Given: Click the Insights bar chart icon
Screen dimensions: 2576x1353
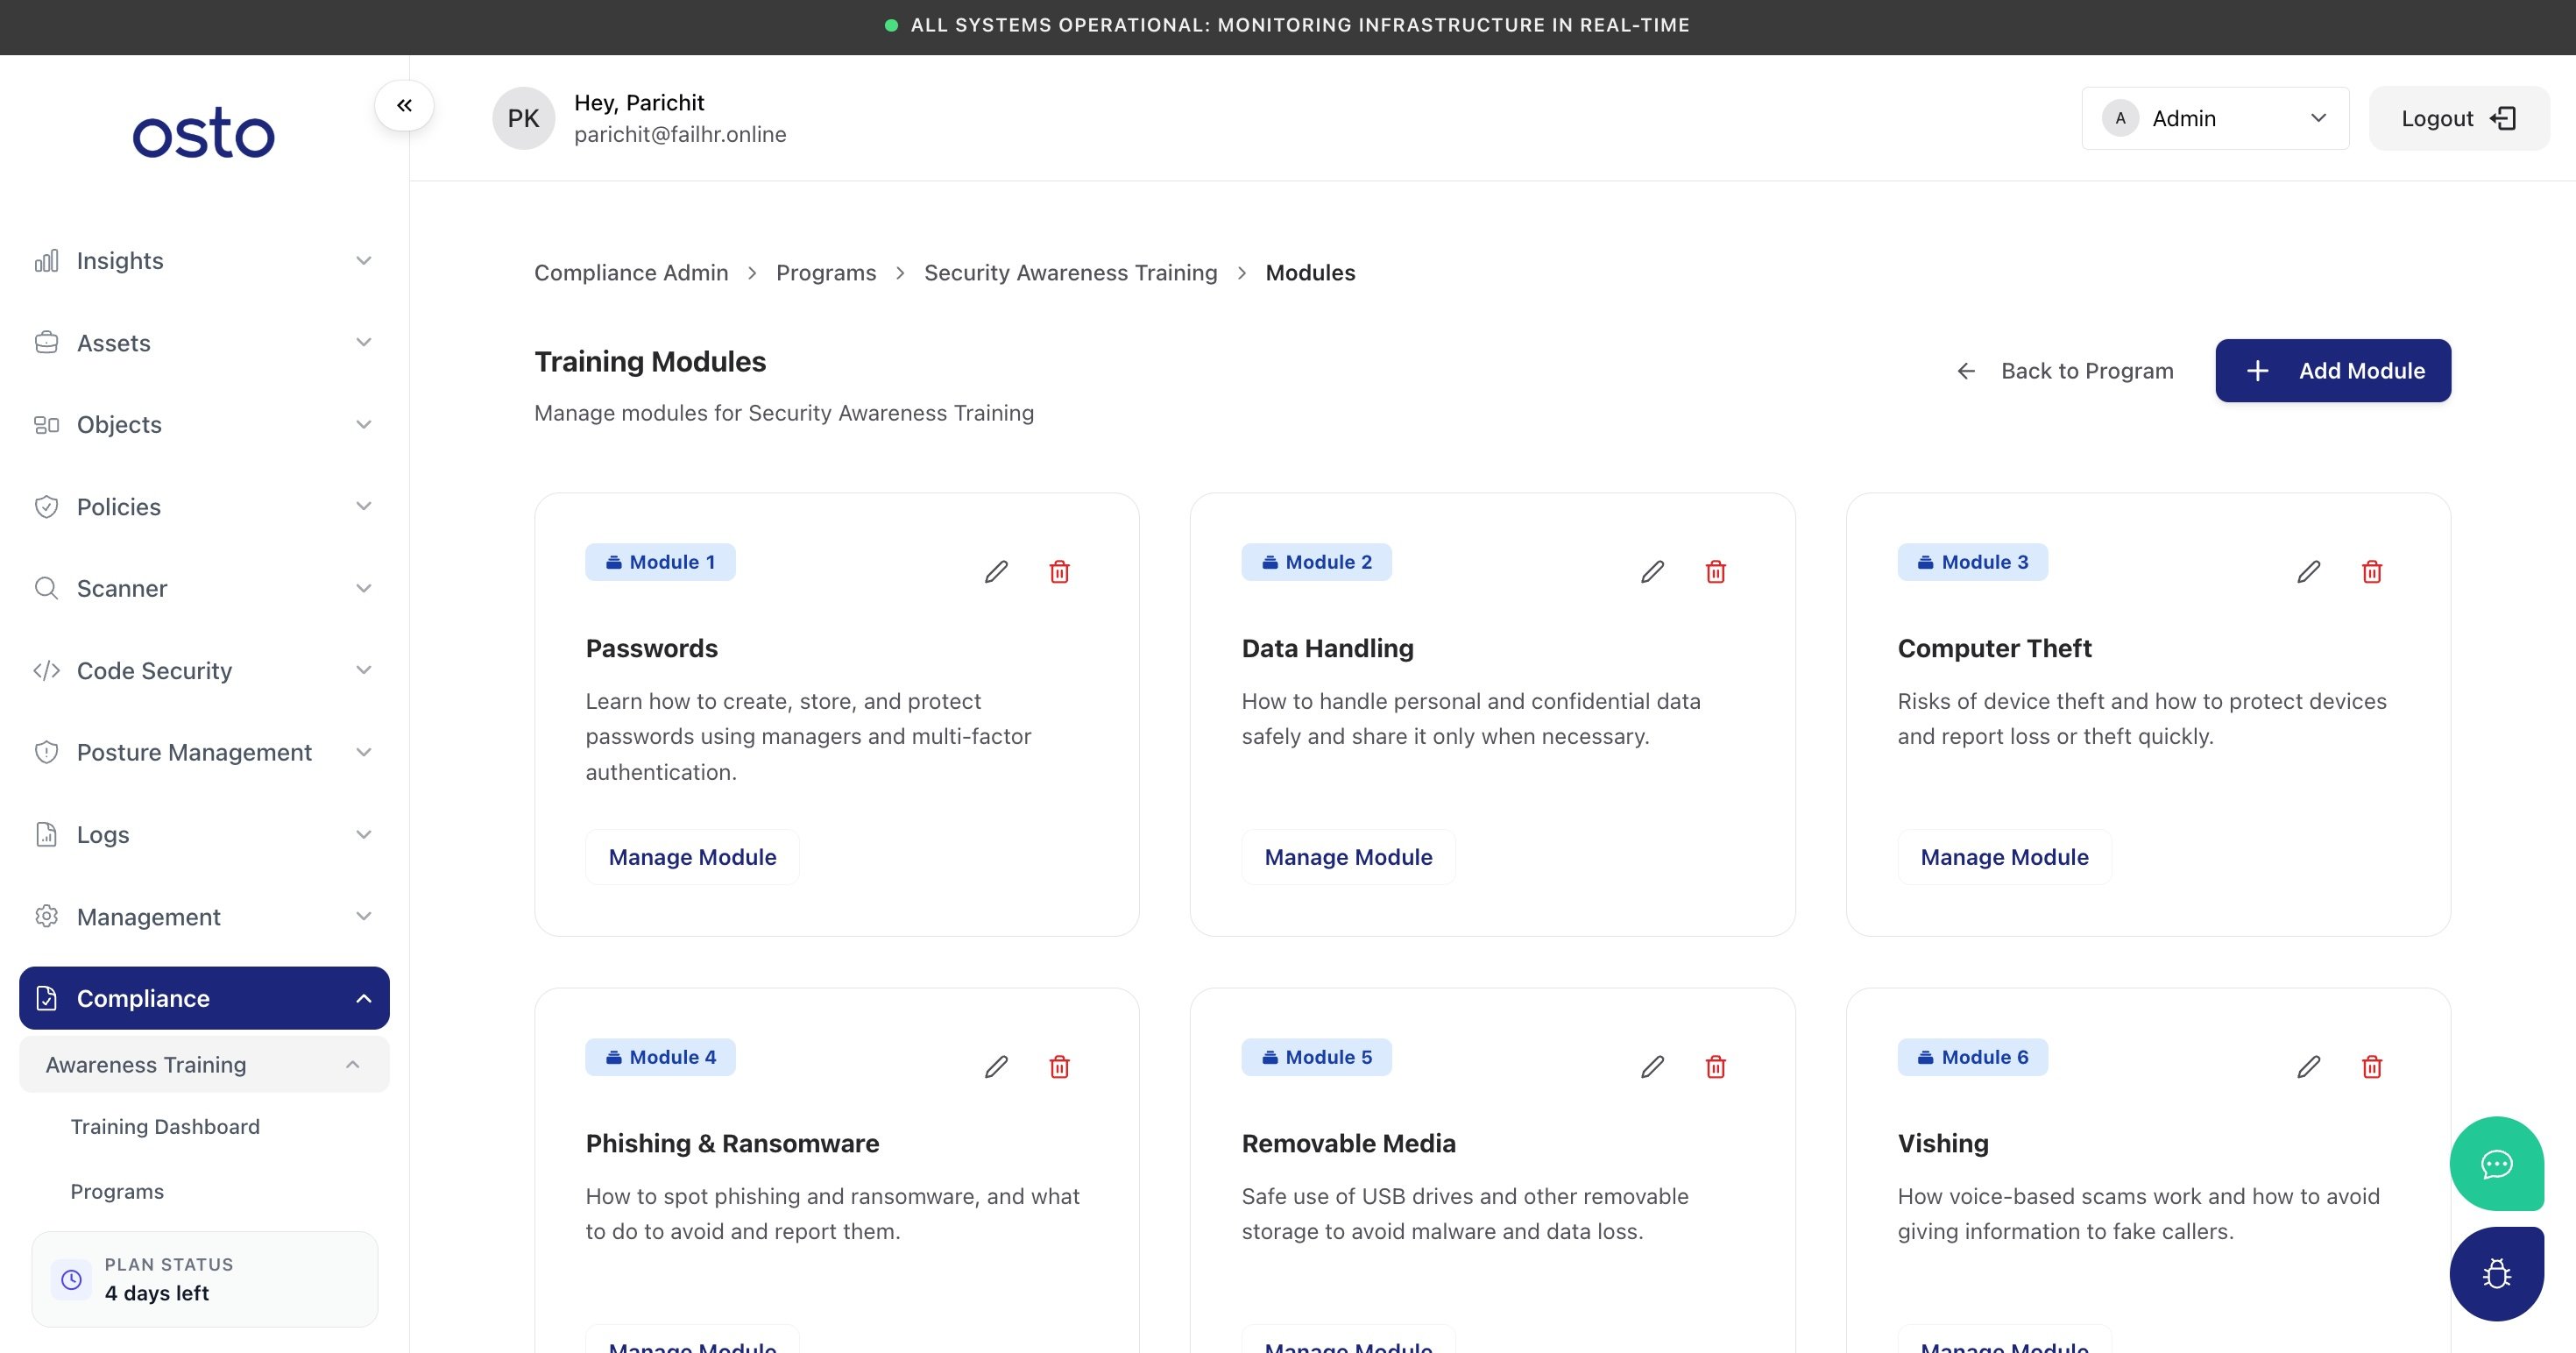Looking at the screenshot, I should point(46,261).
